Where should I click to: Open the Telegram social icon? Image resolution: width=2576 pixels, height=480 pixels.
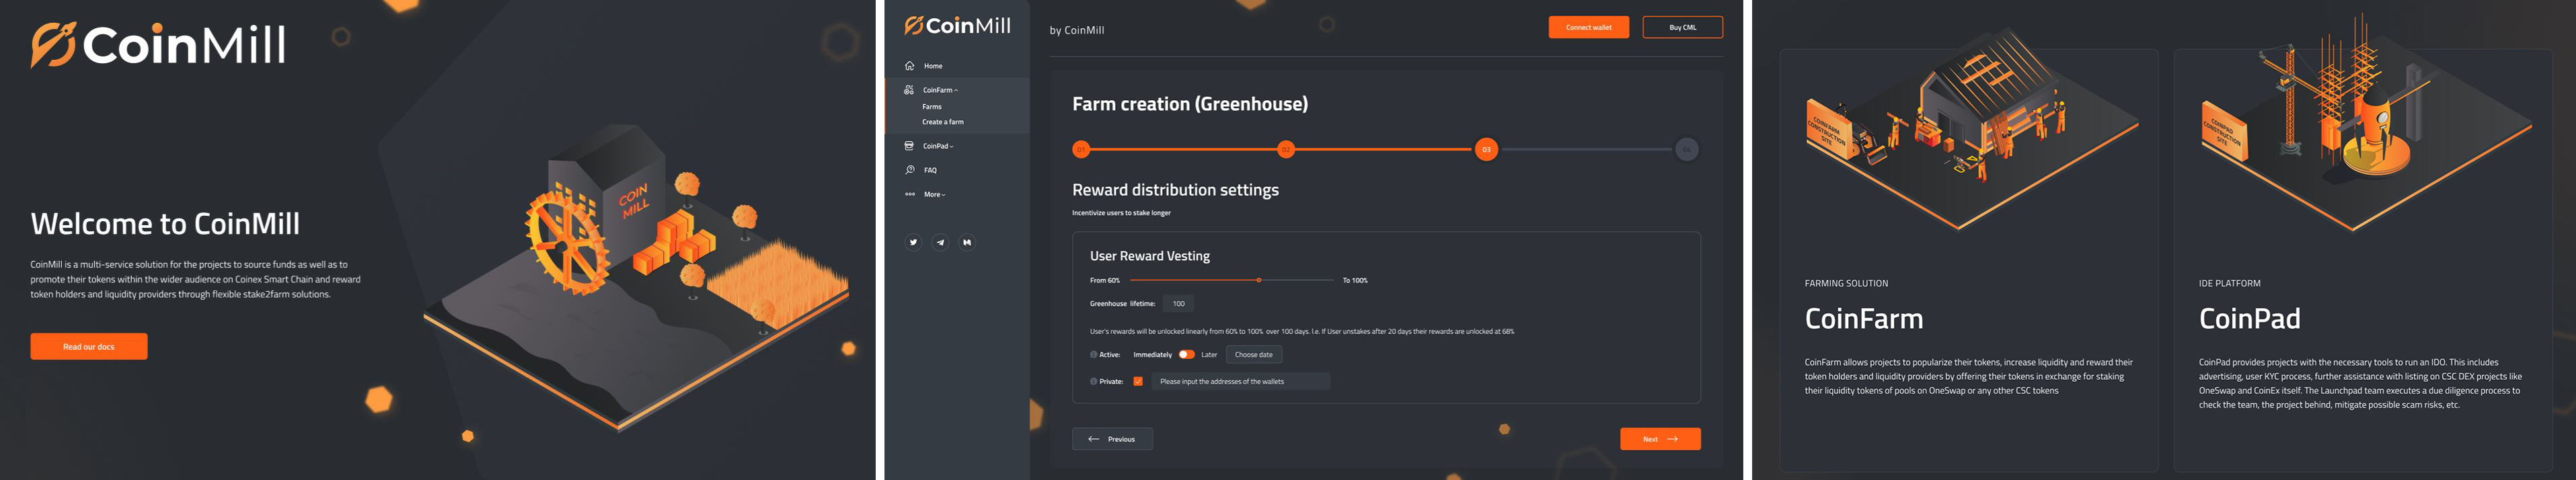click(939, 242)
